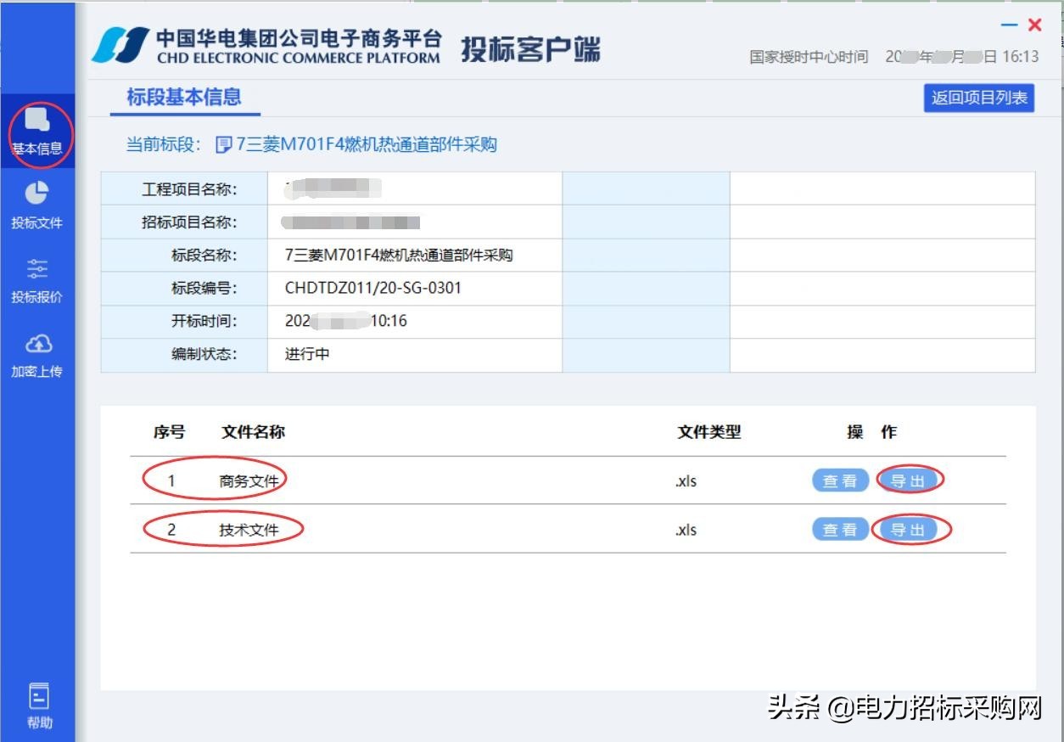Open the 投标报价 section

(38, 280)
